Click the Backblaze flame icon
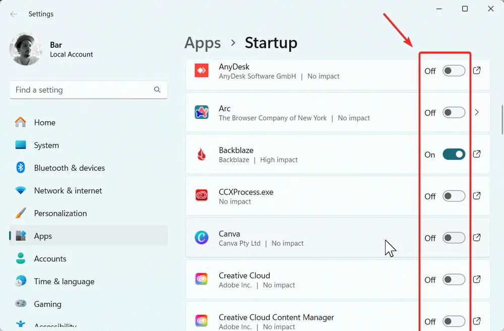 click(x=202, y=154)
